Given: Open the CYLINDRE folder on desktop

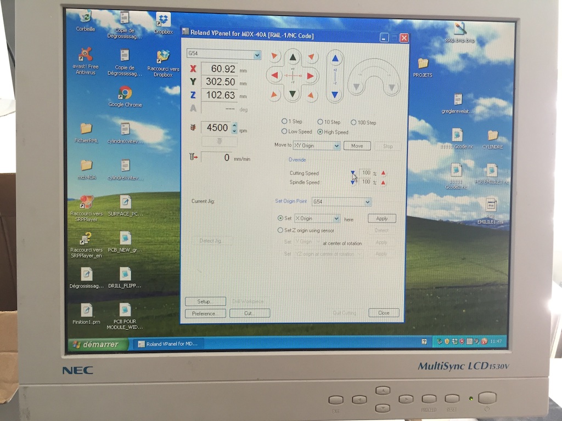Looking at the screenshot, I should point(492,140).
